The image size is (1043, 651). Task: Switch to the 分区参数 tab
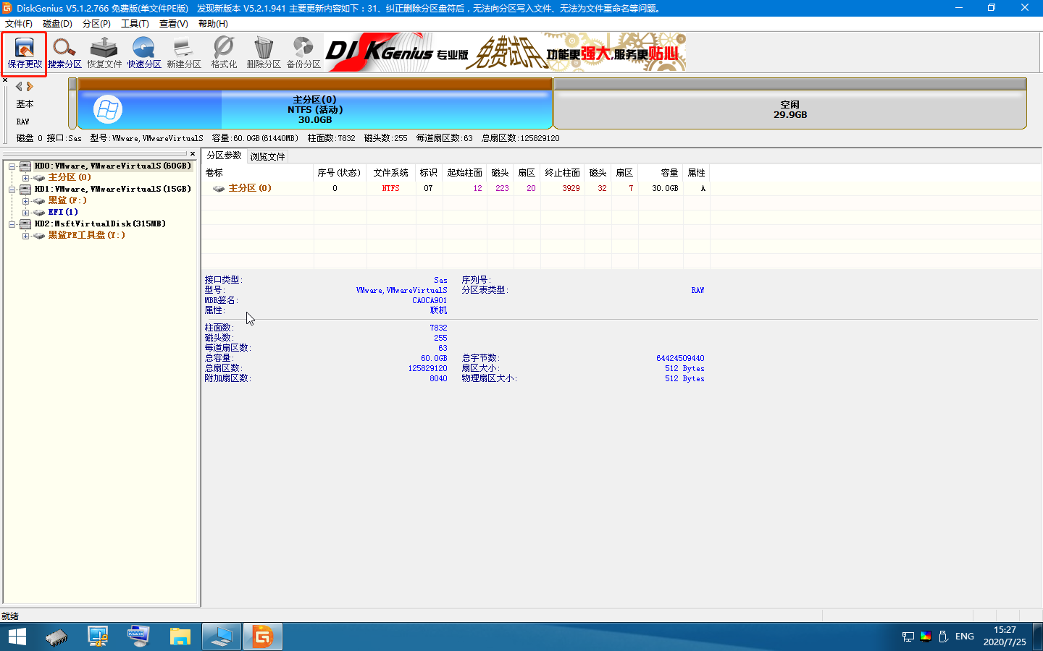[x=224, y=156]
